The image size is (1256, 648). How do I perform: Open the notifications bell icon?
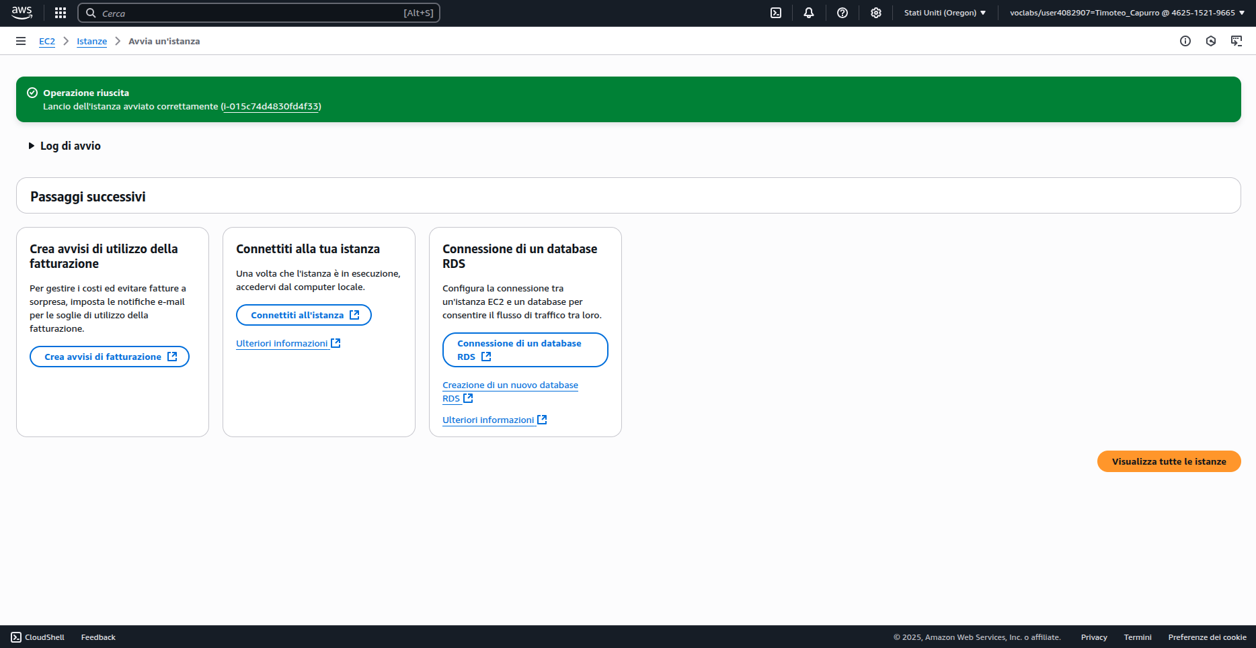(x=809, y=13)
